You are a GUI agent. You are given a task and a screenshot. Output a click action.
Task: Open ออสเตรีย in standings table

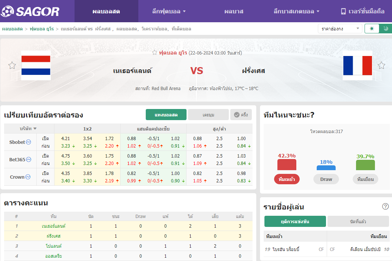click(53, 256)
